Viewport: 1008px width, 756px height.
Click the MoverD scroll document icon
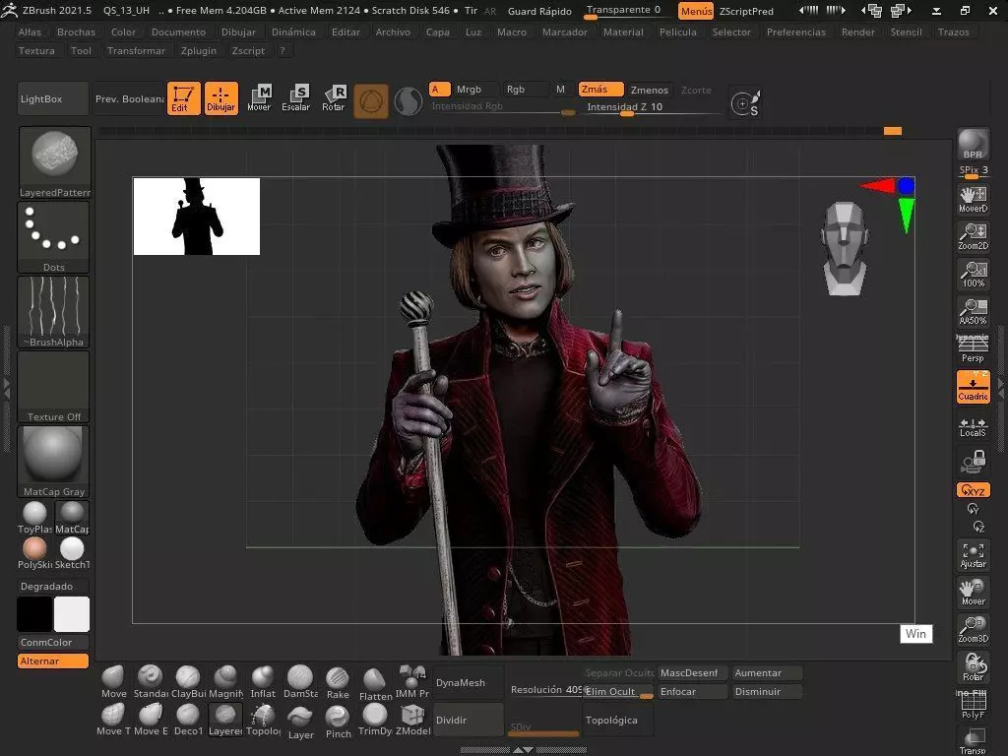tap(973, 199)
